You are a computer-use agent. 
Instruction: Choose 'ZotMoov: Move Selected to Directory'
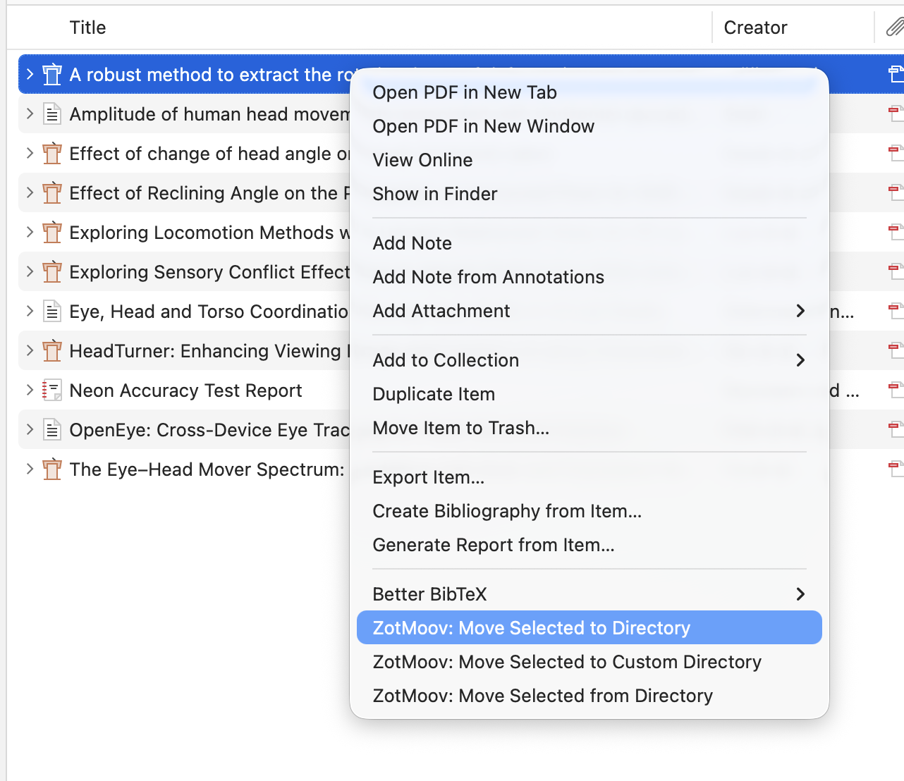590,627
